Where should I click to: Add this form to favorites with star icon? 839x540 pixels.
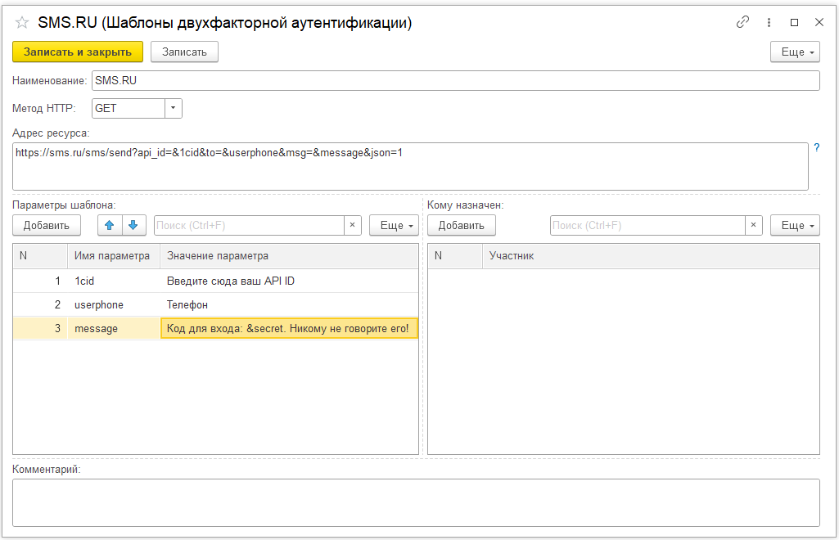click(22, 23)
